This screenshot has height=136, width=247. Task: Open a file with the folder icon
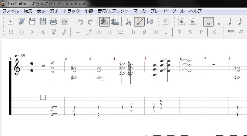click(21, 21)
